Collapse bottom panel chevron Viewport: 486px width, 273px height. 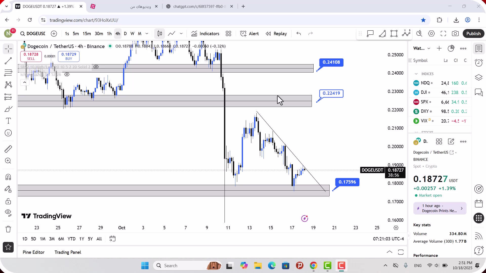(390, 252)
